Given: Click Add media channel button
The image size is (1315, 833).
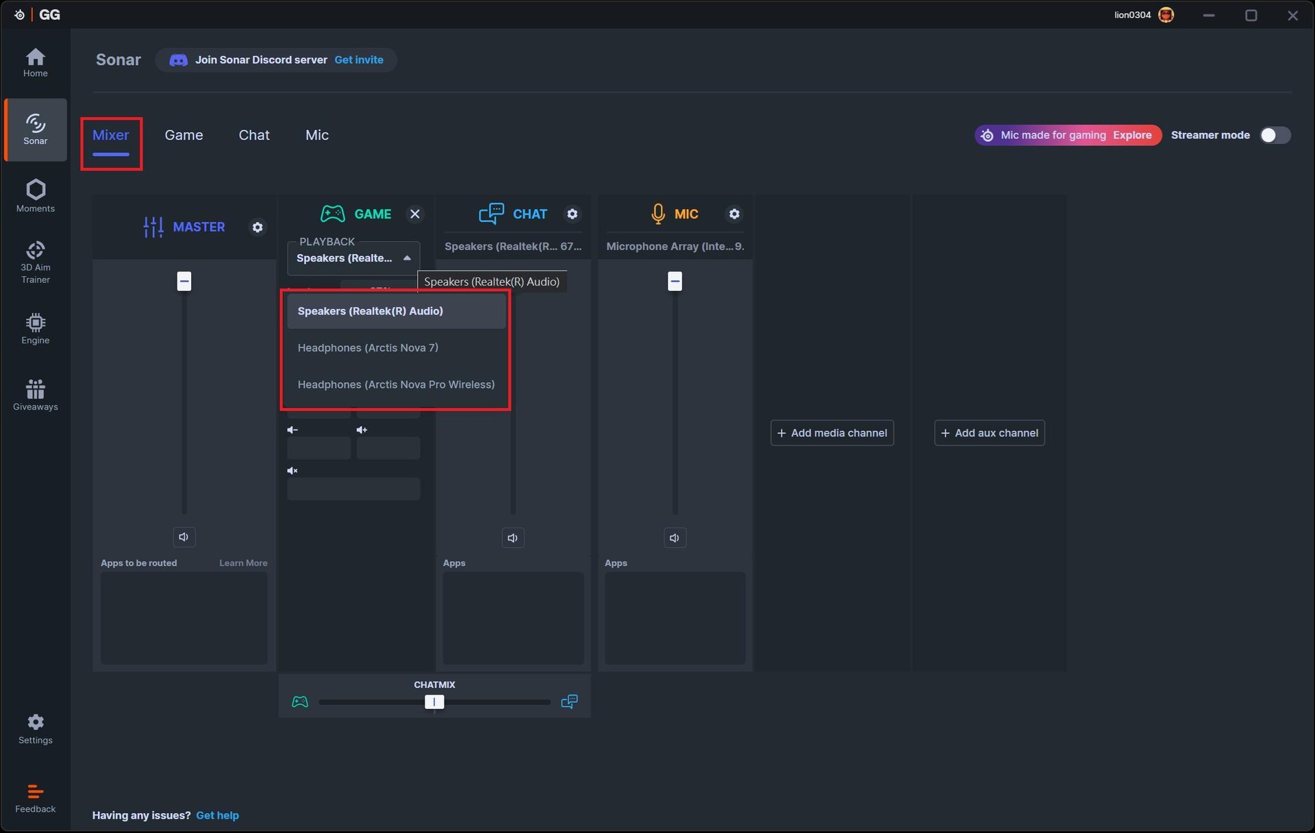Looking at the screenshot, I should click(832, 433).
